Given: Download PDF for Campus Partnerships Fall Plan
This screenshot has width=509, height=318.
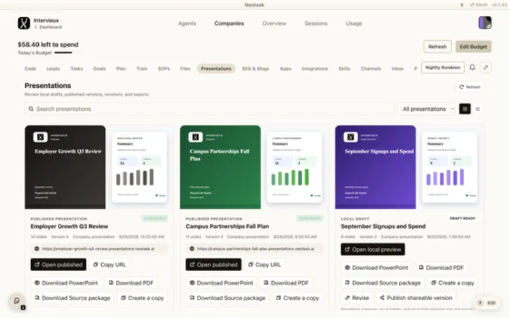Looking at the screenshot, I should coord(286,282).
